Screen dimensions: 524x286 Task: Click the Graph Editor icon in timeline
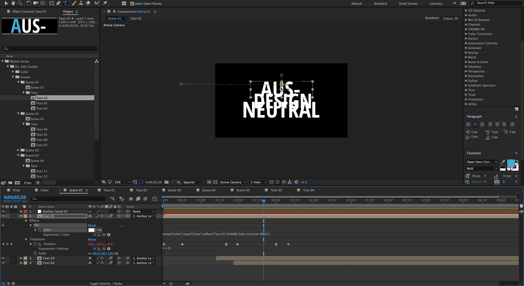(x=155, y=198)
